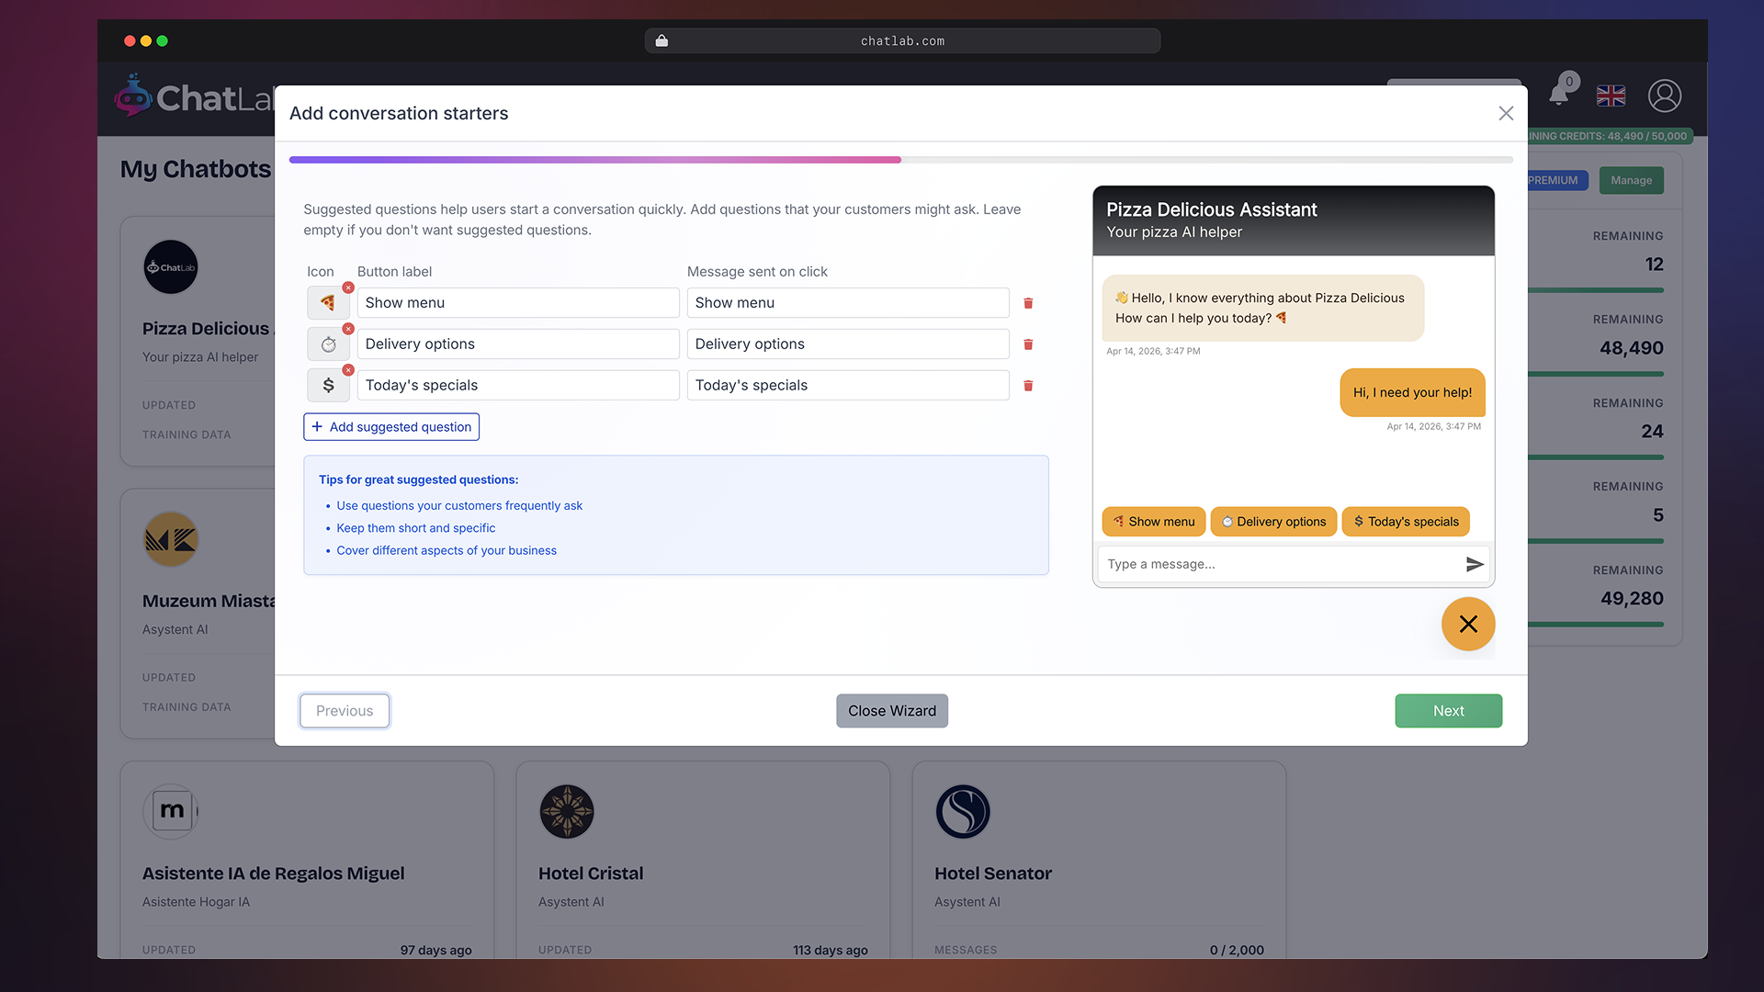Remove the dollar icon on Today's specials row
Viewport: 1764px width, 992px height.
click(348, 370)
